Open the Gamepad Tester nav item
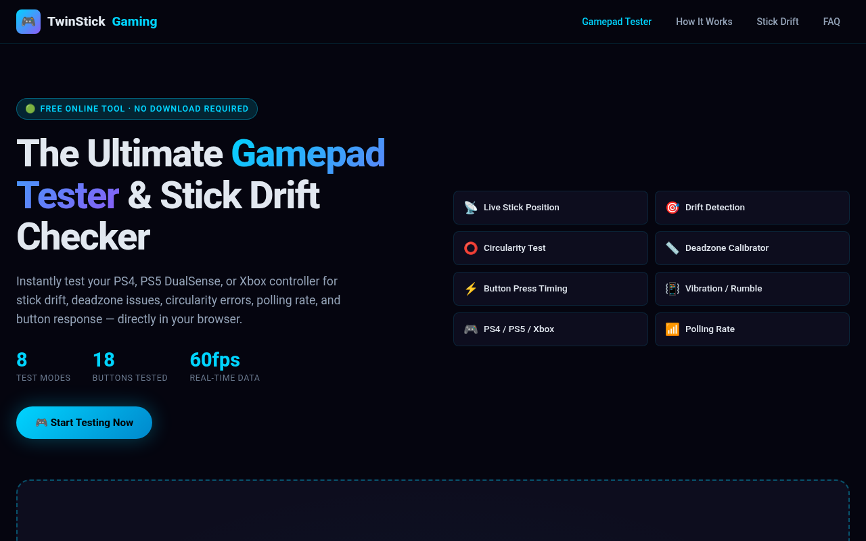Screen dimensions: 866x541 point(616,22)
